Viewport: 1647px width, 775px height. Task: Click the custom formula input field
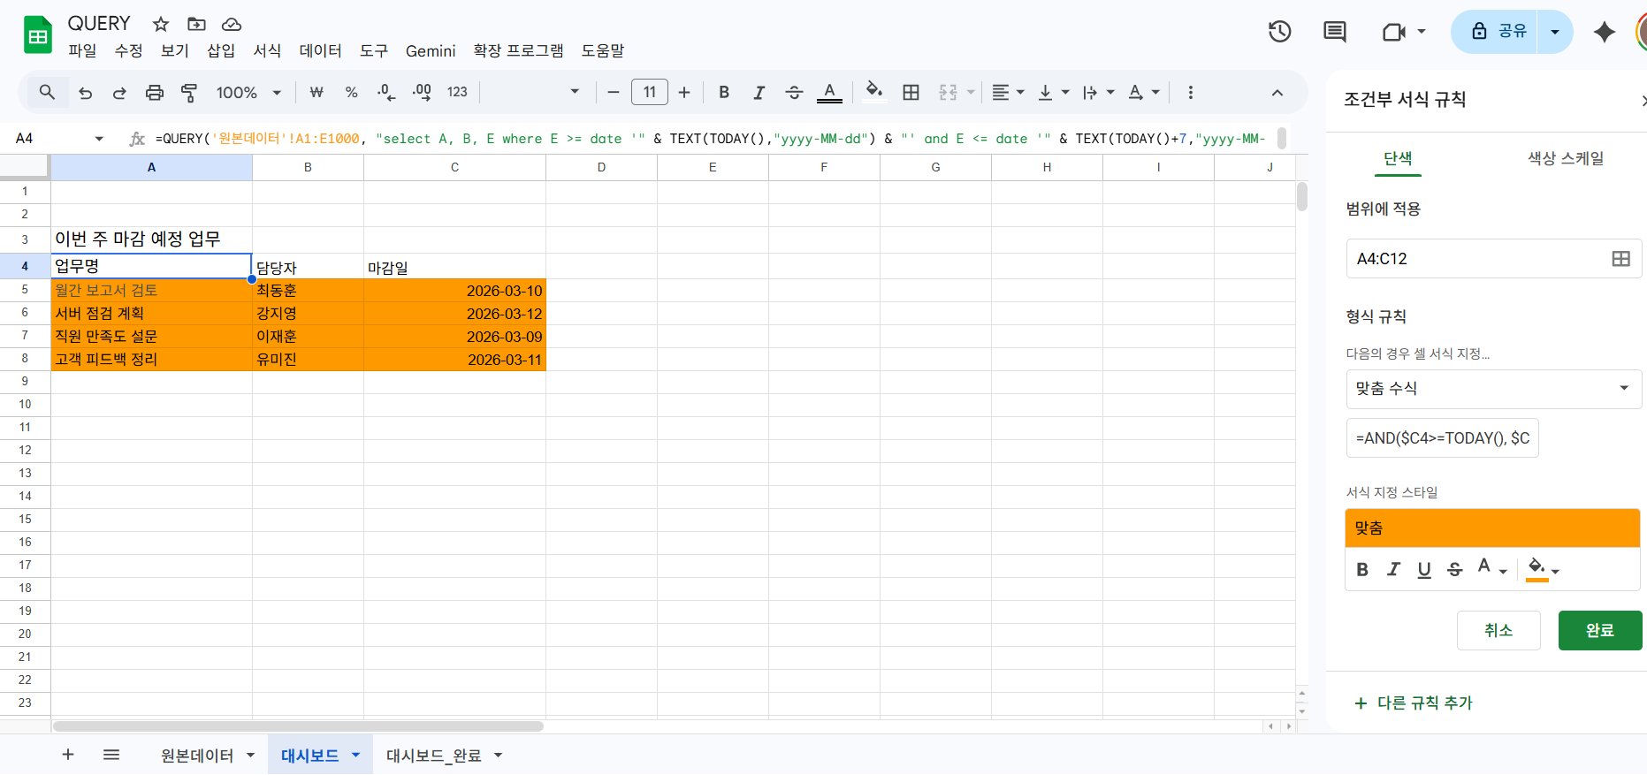point(1442,438)
